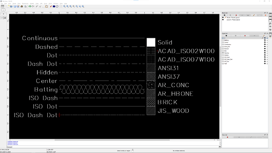Select layer 0 in Layer List
Screen dimensions: 272x153
[x=245, y=38]
